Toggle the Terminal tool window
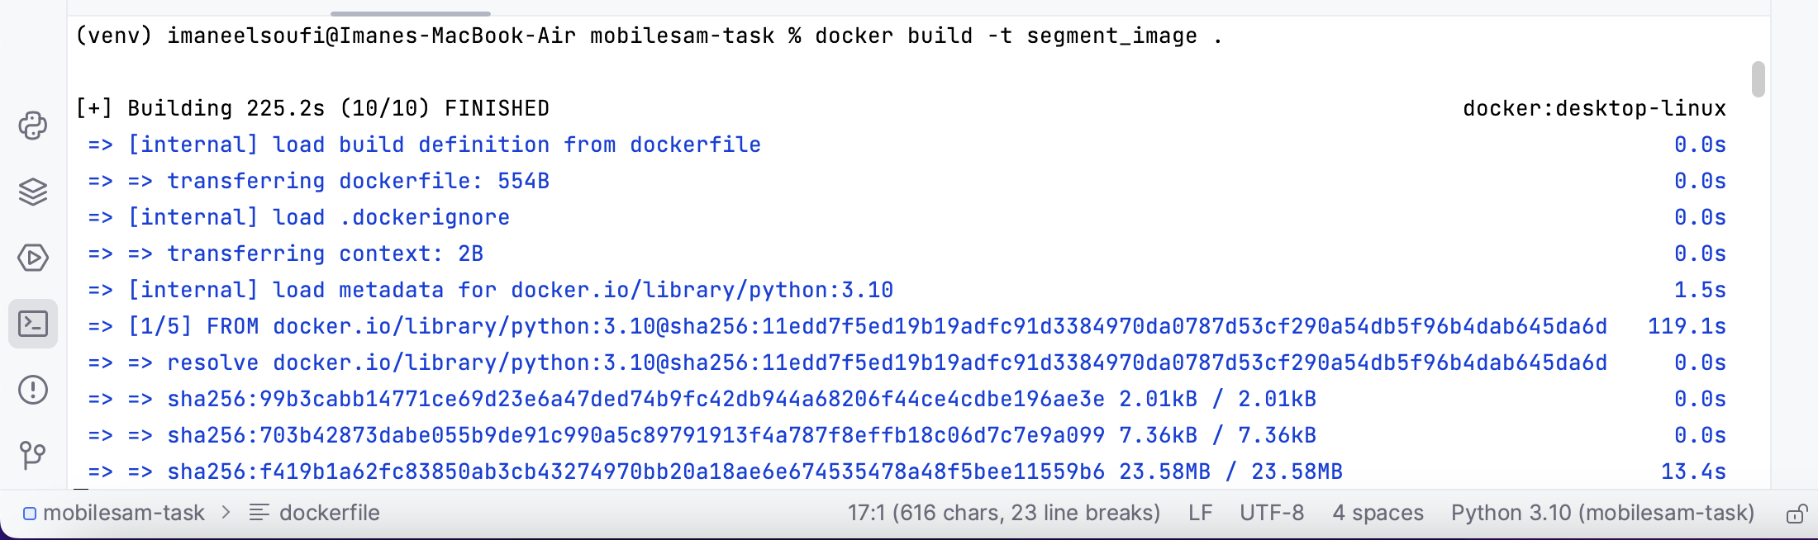Image resolution: width=1818 pixels, height=540 pixels. [x=33, y=324]
